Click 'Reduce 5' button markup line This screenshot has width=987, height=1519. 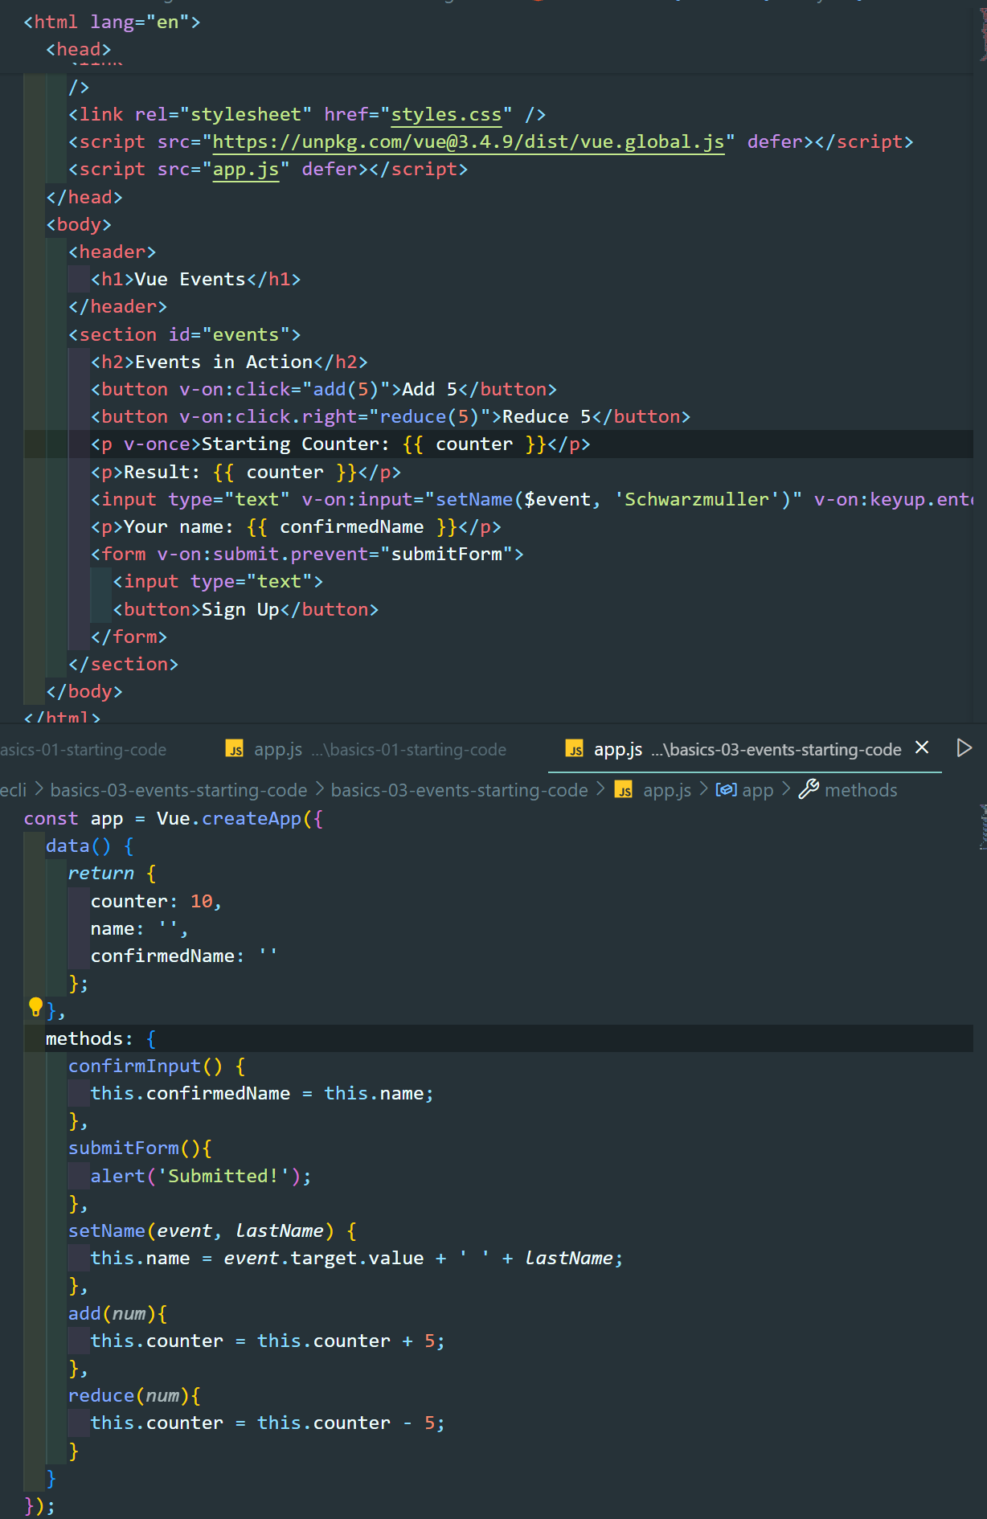[x=391, y=416]
